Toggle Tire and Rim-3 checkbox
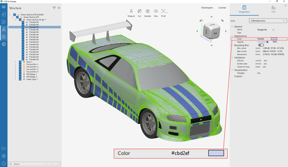The width and height of the screenshot is (288, 167). tap(20, 69)
